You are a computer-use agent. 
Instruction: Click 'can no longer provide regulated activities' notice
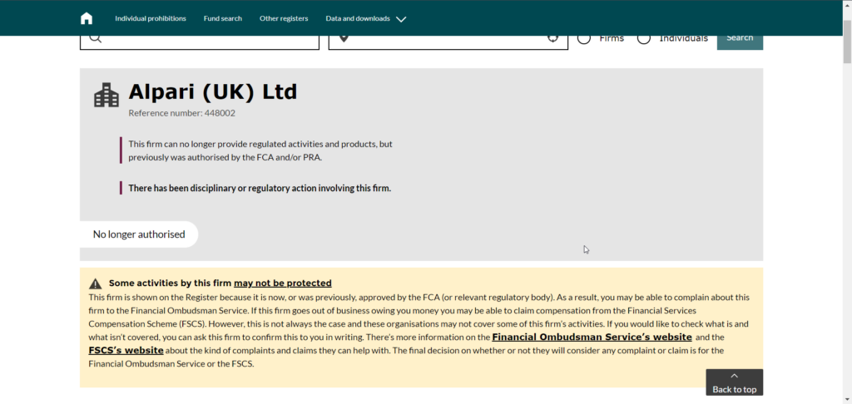point(260,151)
